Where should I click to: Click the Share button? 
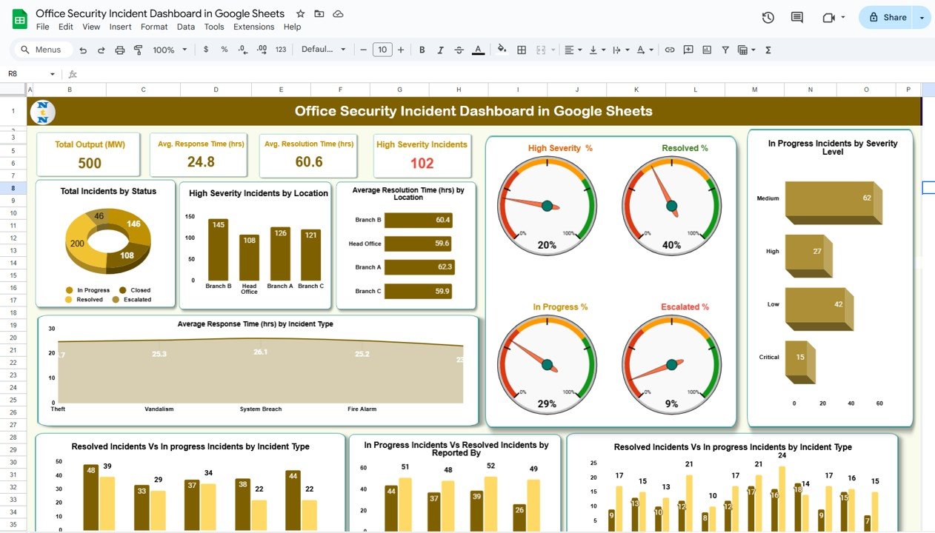pos(887,18)
